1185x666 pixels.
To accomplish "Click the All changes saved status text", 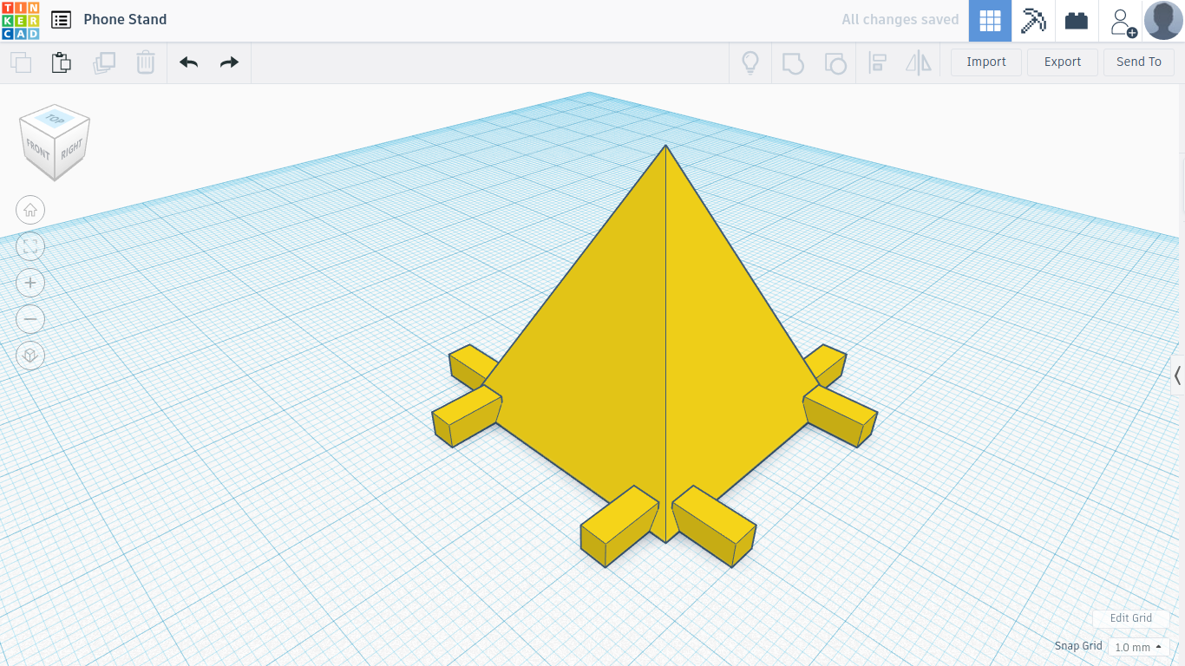I will tap(900, 20).
